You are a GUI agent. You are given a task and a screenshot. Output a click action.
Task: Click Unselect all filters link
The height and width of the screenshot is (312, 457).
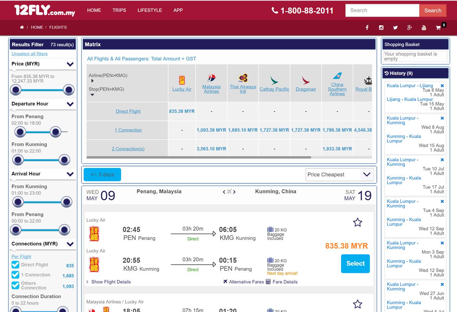30,54
